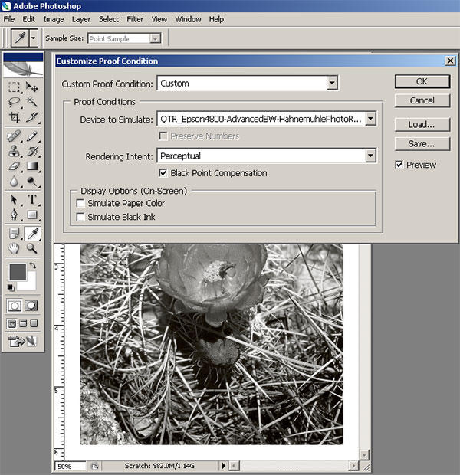Close the Customize Proof Condition dialog
The width and height of the screenshot is (460, 475).
tap(450, 61)
